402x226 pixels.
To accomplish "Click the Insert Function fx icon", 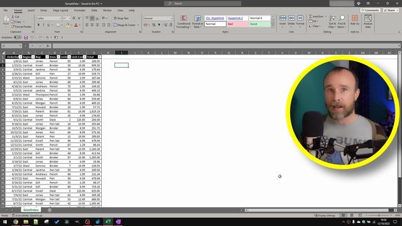I will coord(48,46).
